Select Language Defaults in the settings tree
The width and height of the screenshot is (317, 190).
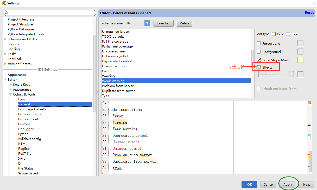[x=32, y=109]
